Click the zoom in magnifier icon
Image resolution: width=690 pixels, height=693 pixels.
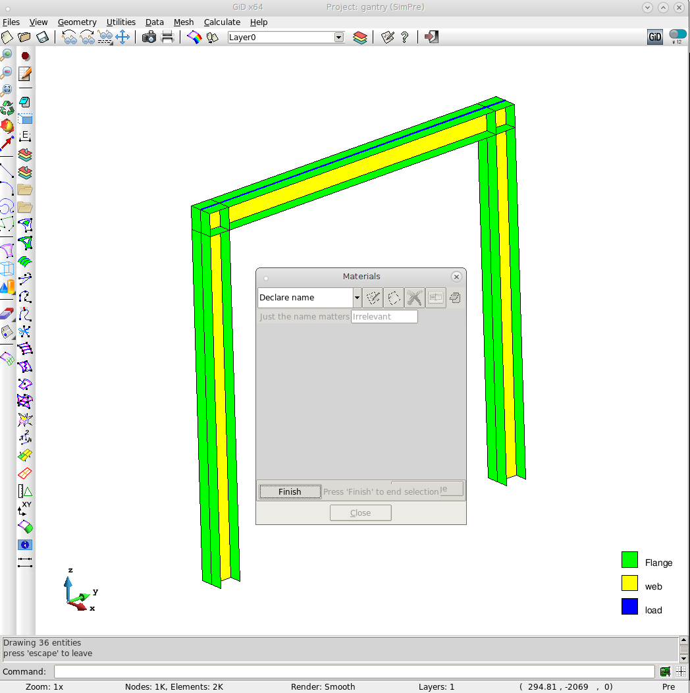point(7,55)
